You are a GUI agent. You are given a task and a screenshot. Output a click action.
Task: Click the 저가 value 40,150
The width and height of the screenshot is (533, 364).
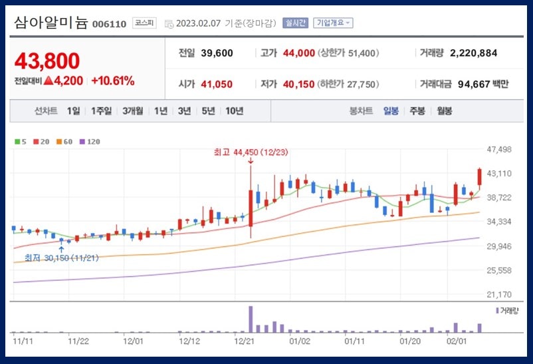coord(299,84)
